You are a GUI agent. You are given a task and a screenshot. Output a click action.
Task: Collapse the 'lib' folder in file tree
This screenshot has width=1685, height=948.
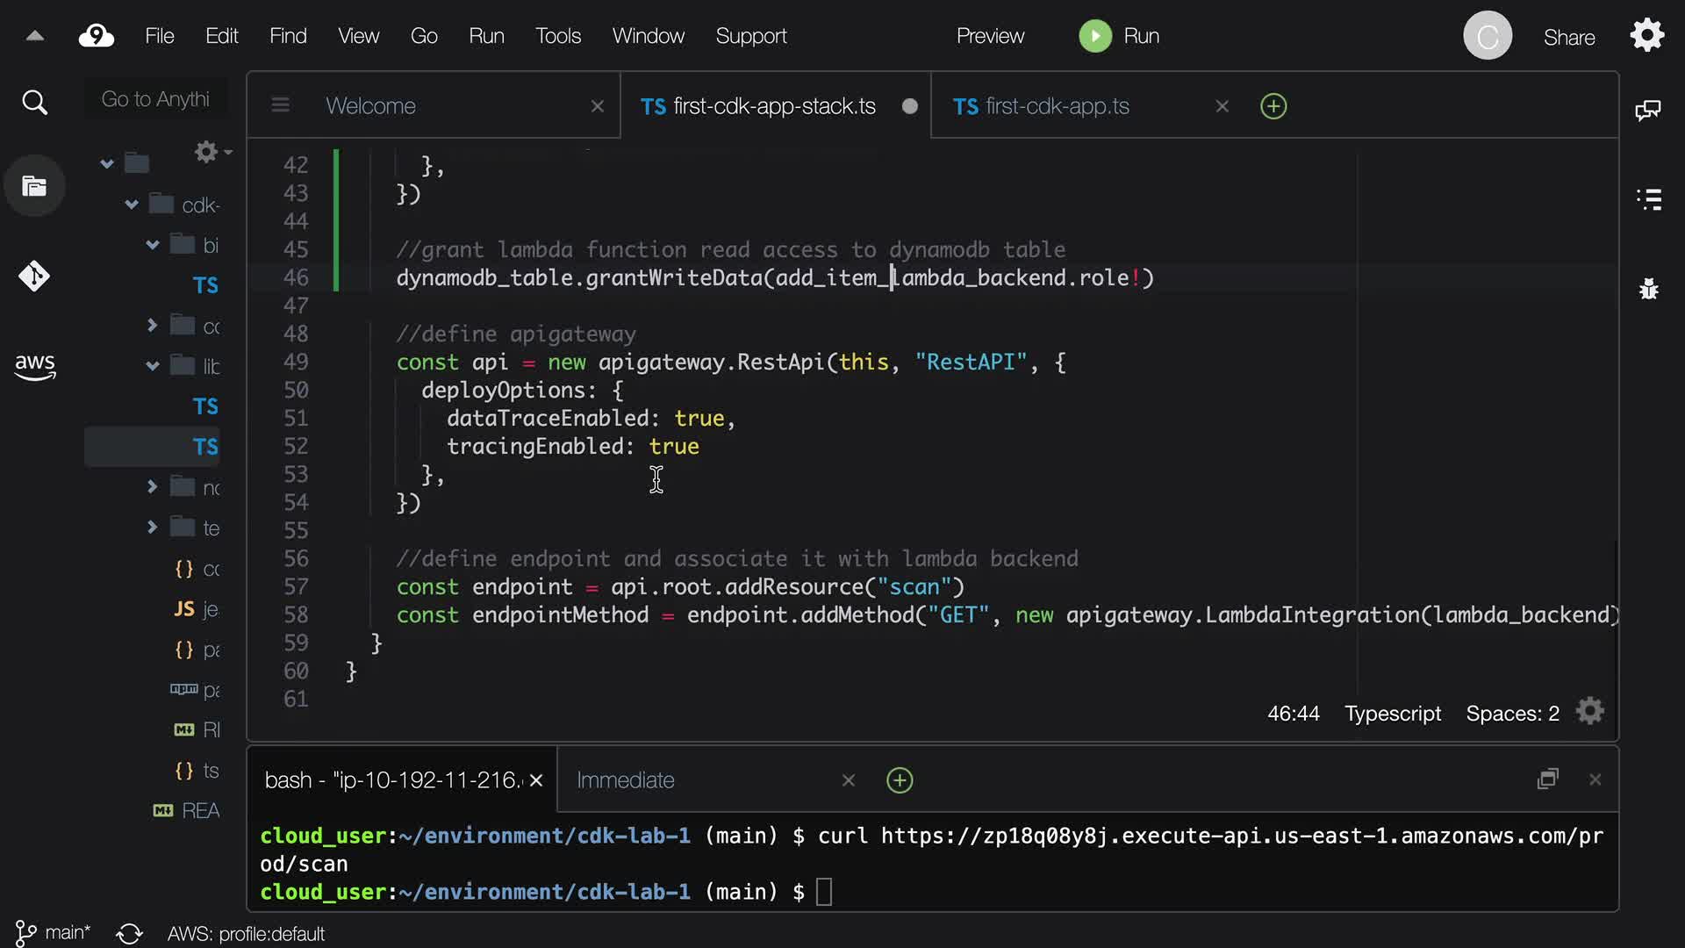pos(152,366)
